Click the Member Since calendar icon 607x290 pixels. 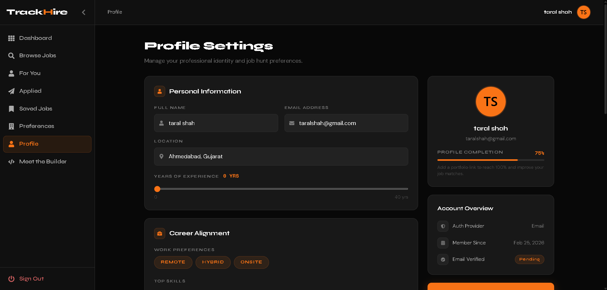click(443, 243)
